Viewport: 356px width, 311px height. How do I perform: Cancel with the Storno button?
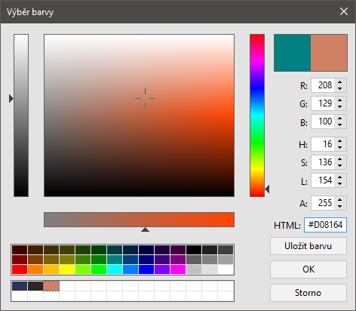(308, 293)
